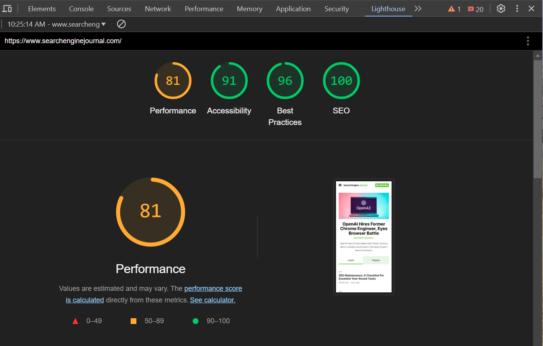This screenshot has height=346, width=543.
Task: Clear the Lighthouse report with block icon
Action: (x=121, y=24)
